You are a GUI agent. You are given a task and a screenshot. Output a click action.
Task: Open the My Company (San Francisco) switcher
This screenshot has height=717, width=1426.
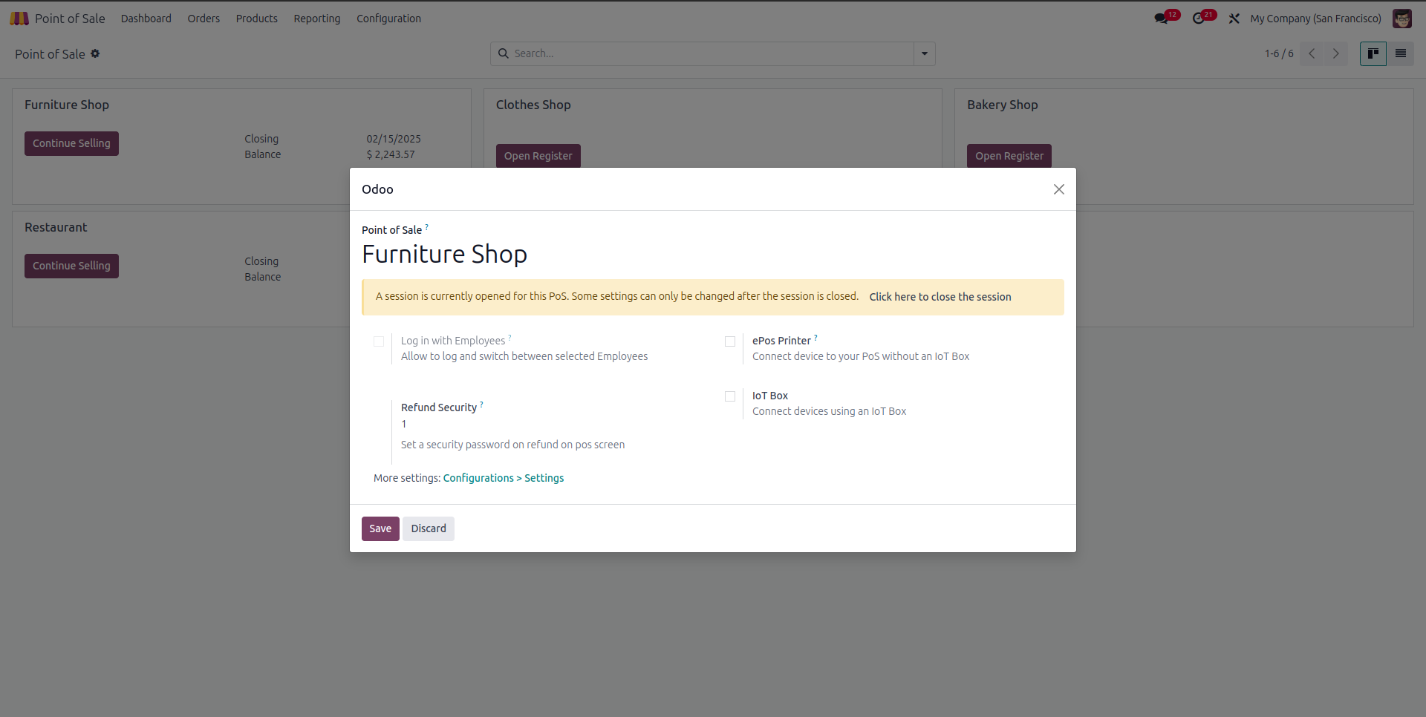[1315, 19]
